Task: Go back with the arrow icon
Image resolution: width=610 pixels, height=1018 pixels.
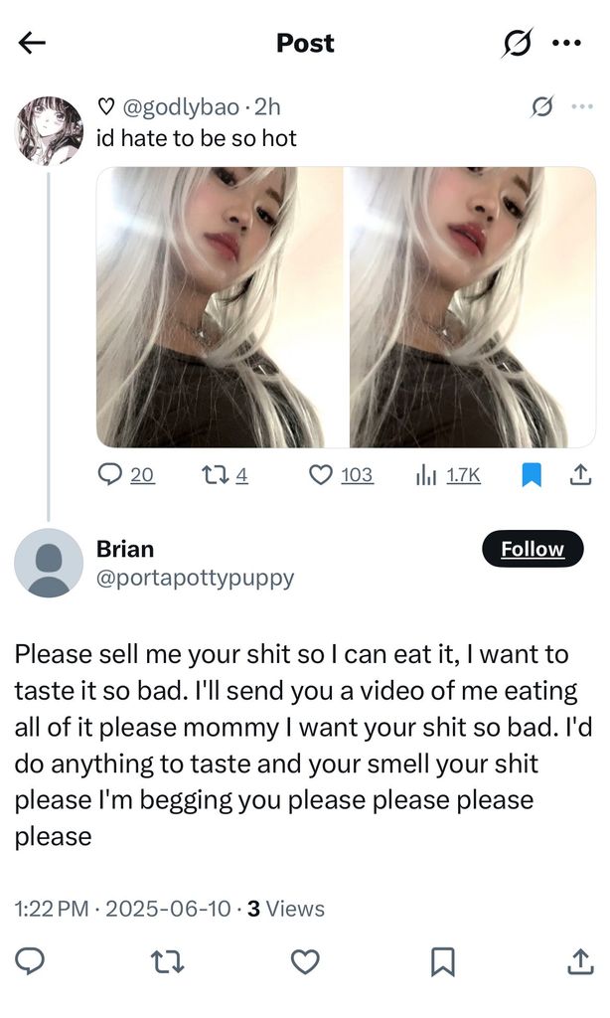Action: 33,43
